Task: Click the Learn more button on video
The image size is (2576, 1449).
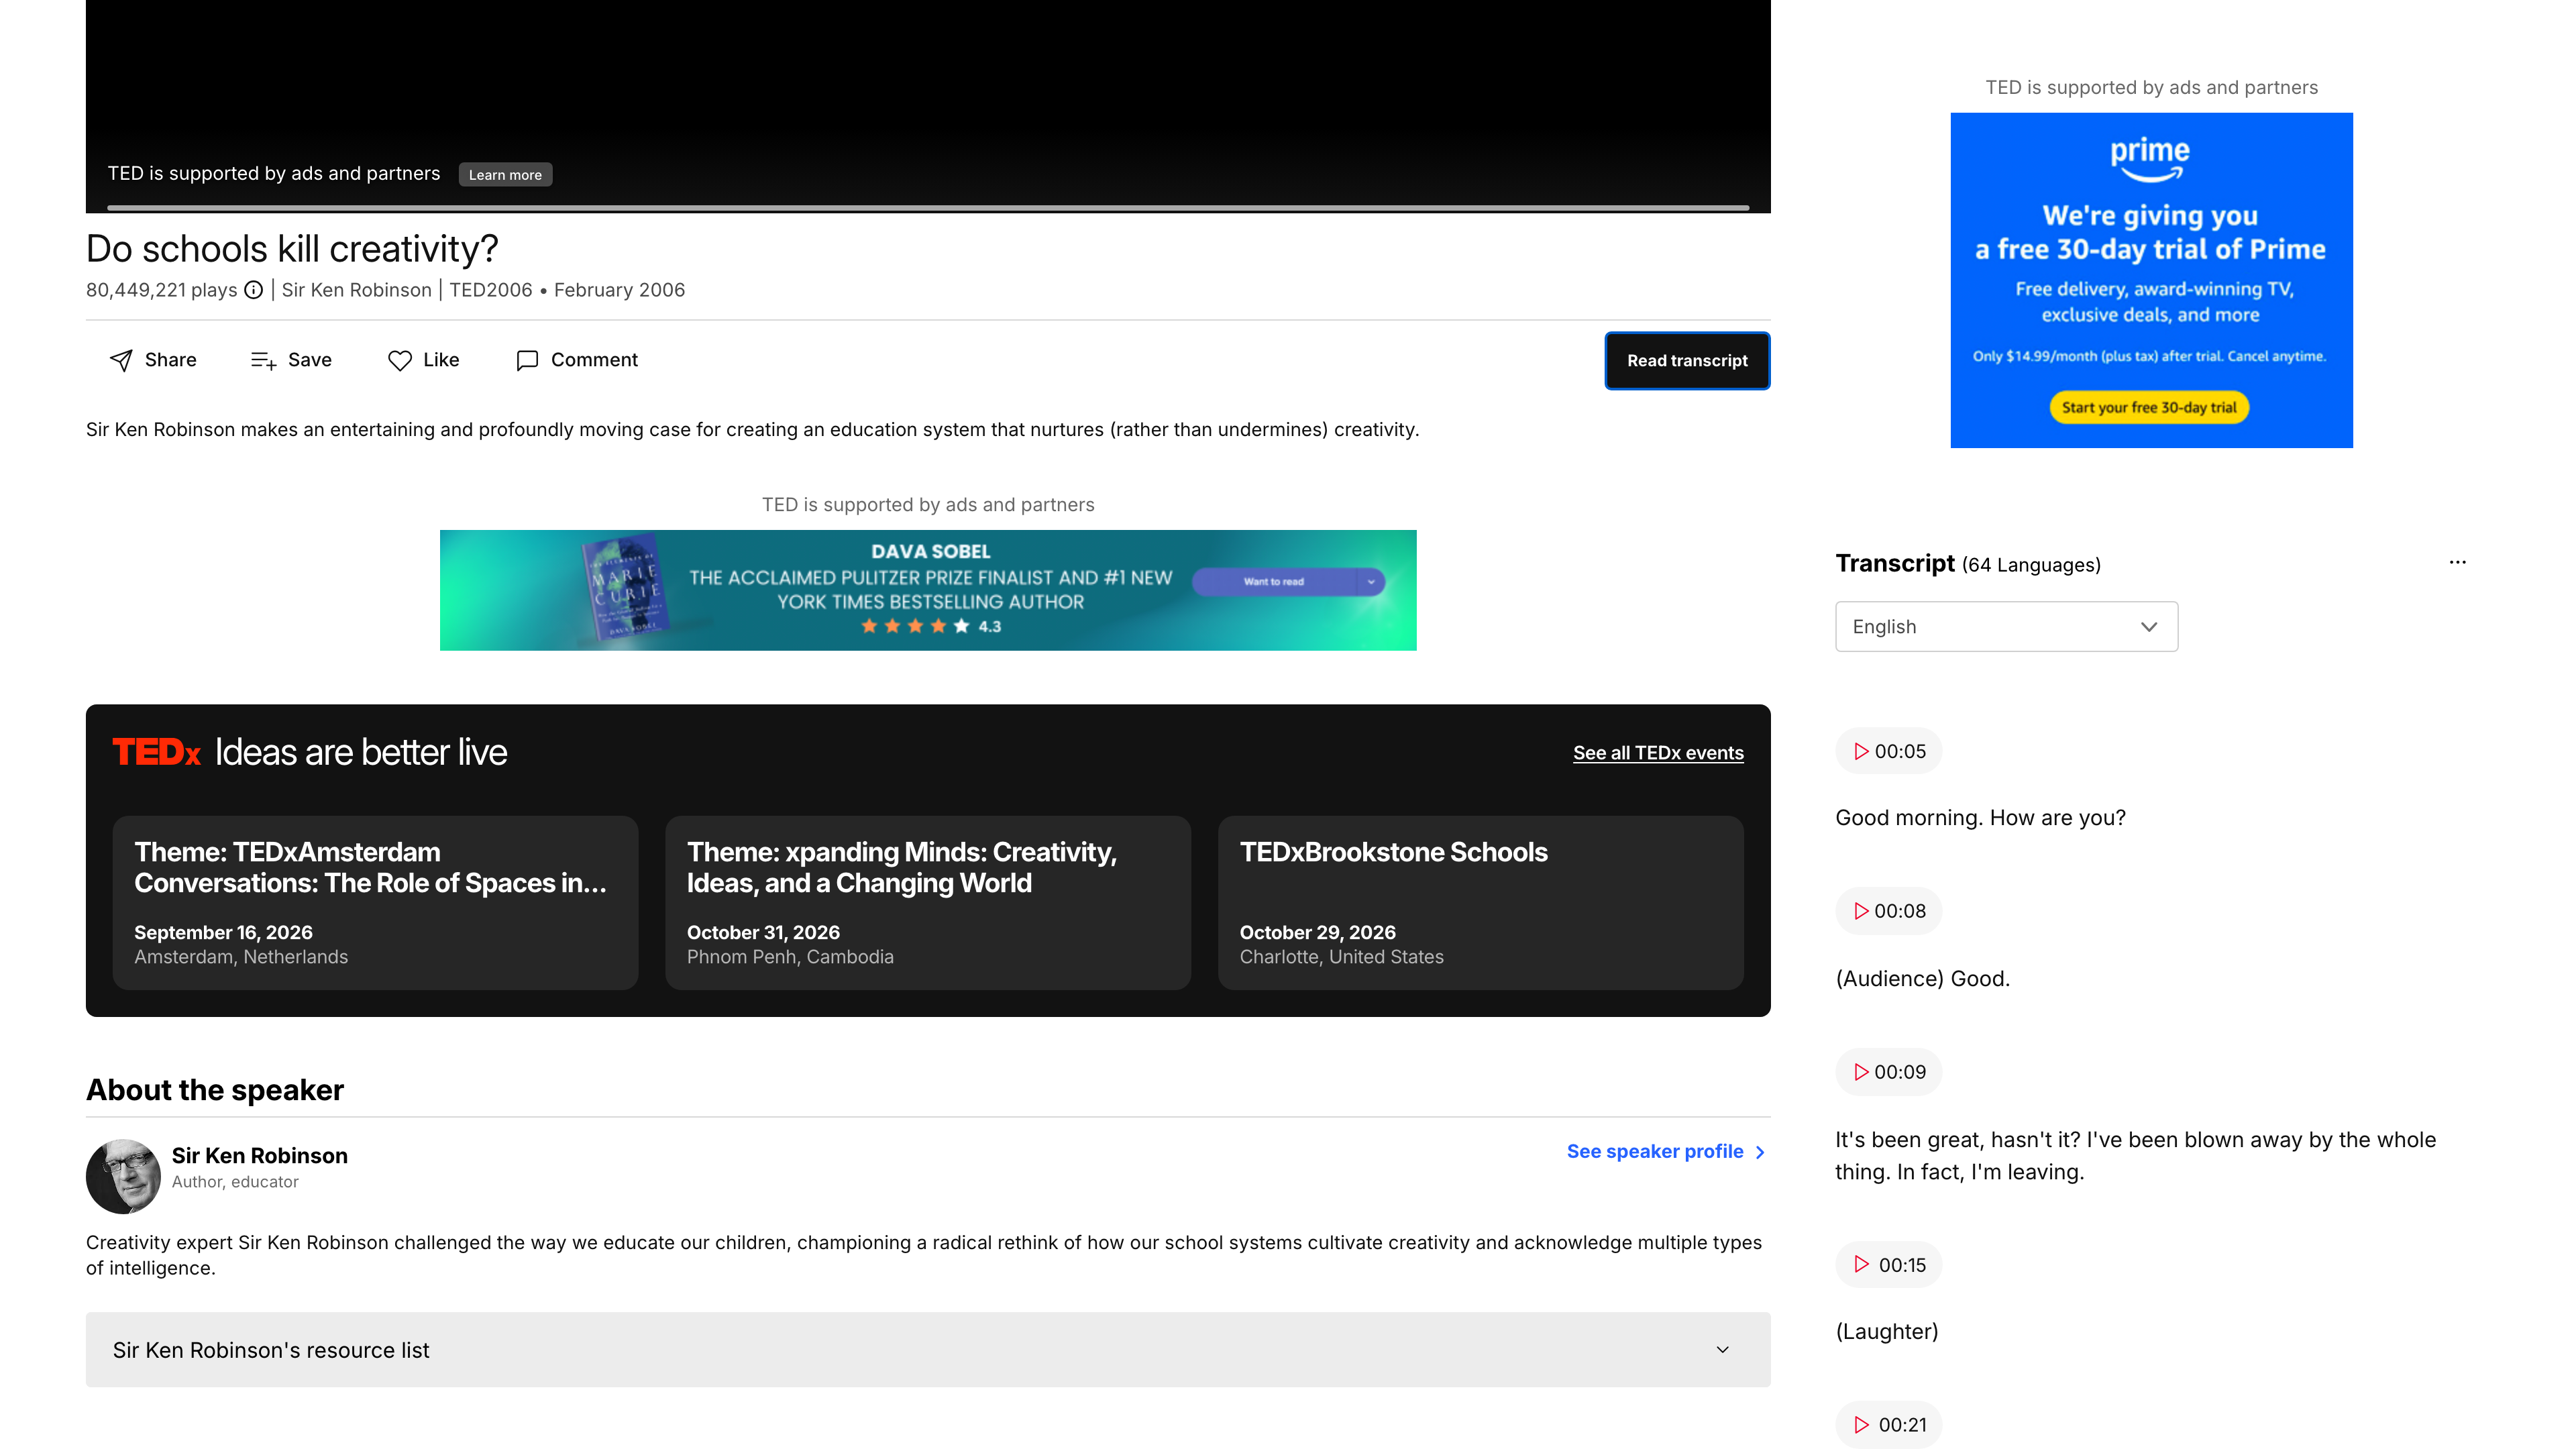Action: [x=505, y=175]
